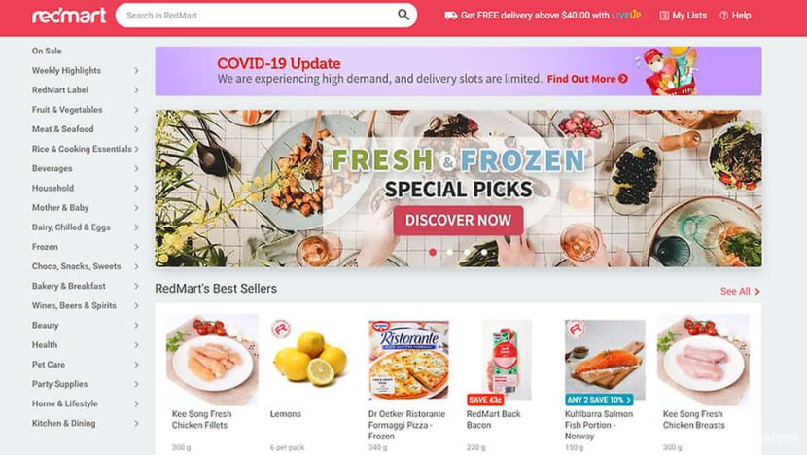Click the Search in RedMart field
The width and height of the screenshot is (807, 455).
point(260,16)
